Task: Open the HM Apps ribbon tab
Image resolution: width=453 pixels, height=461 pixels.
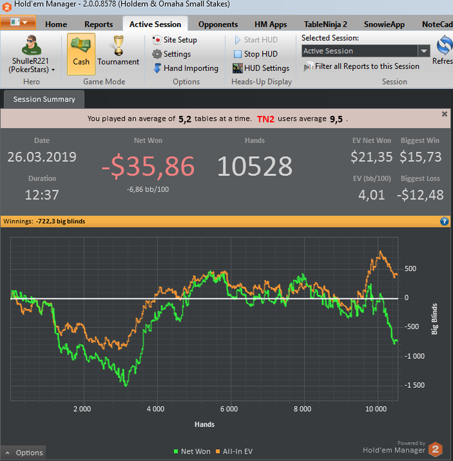Action: click(271, 24)
